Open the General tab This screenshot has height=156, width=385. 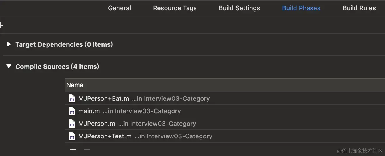[119, 8]
